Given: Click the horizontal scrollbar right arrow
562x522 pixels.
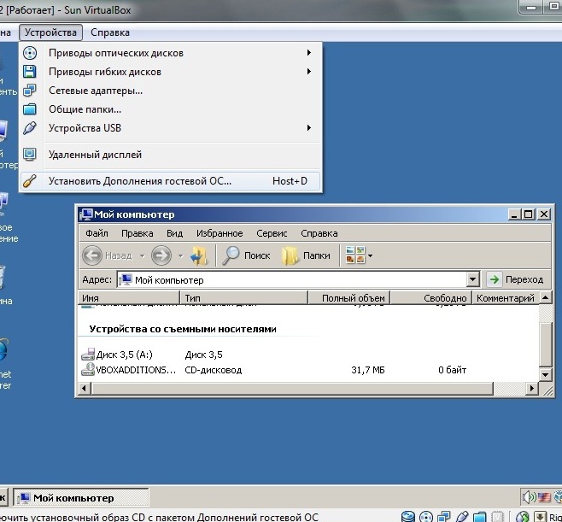Looking at the screenshot, I should coord(532,388).
